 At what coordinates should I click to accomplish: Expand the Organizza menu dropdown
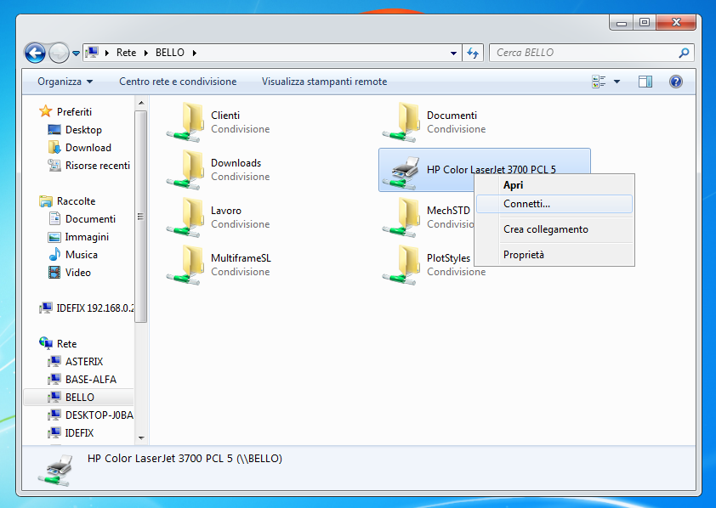[x=65, y=82]
